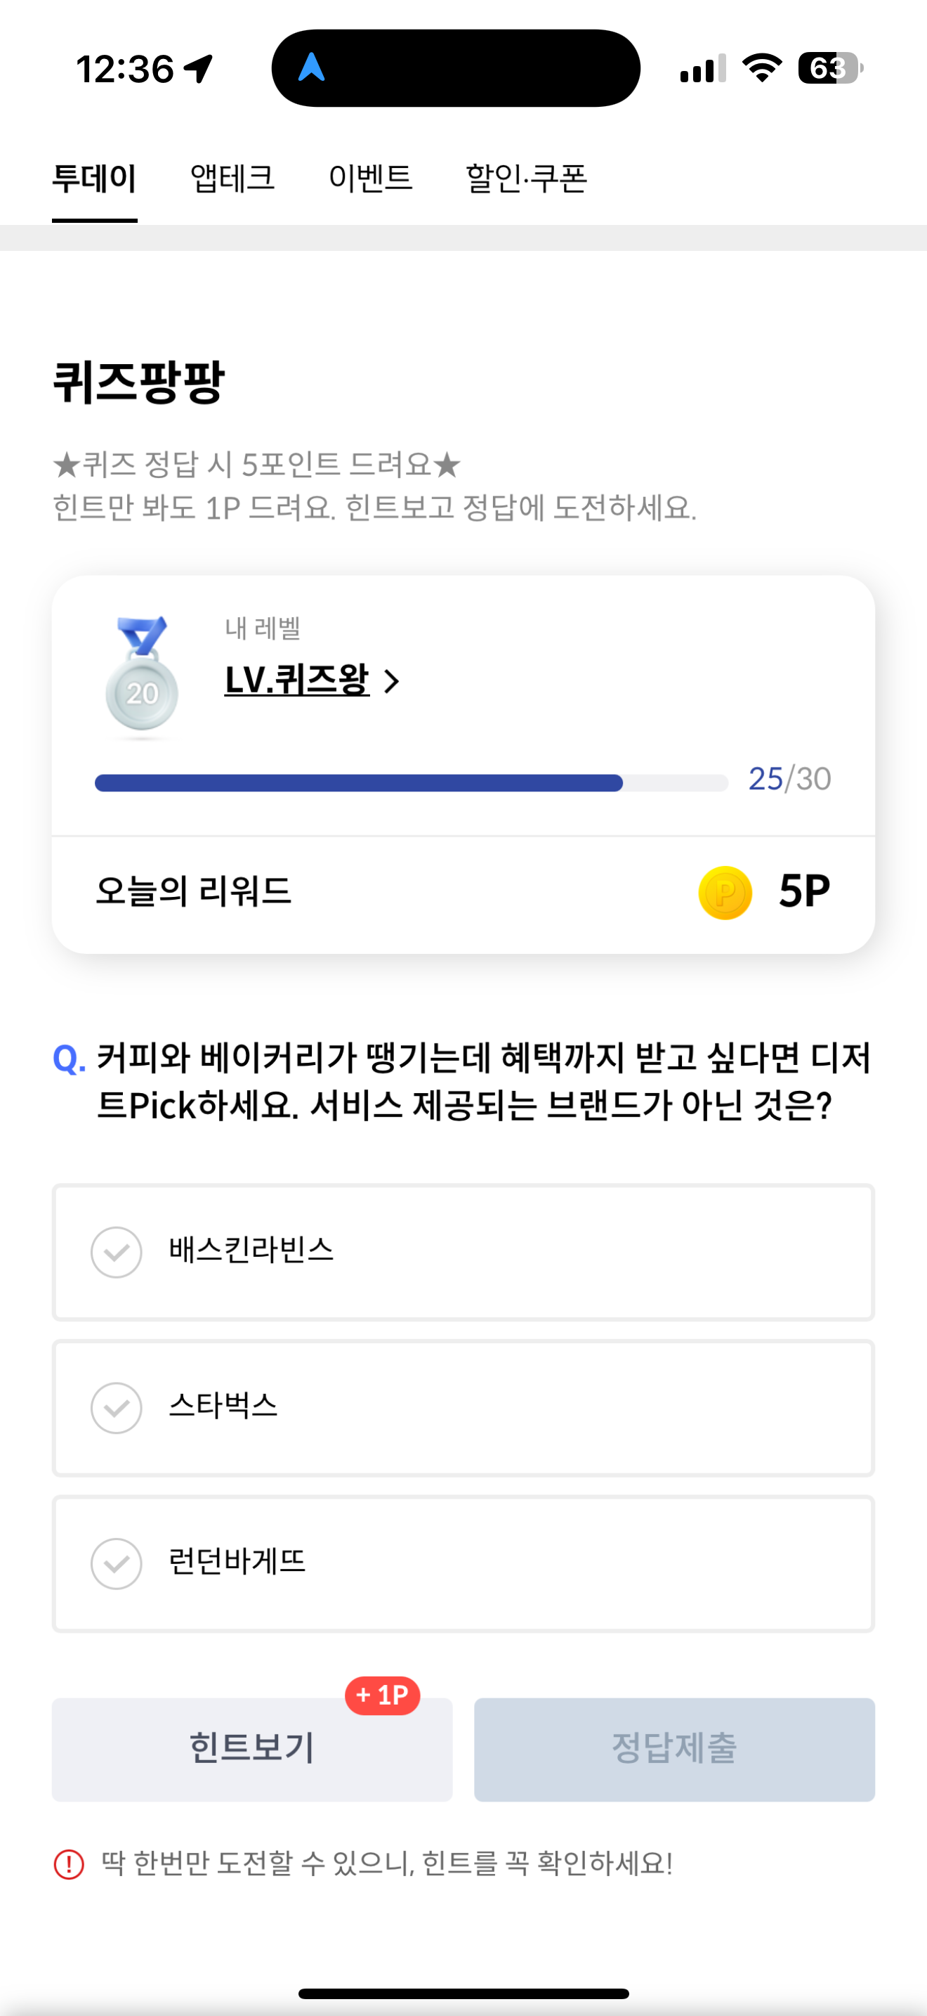Viewport: 927px width, 2016px height.
Task: Open the LV.퀴즈왕 level link
Action: 296,679
